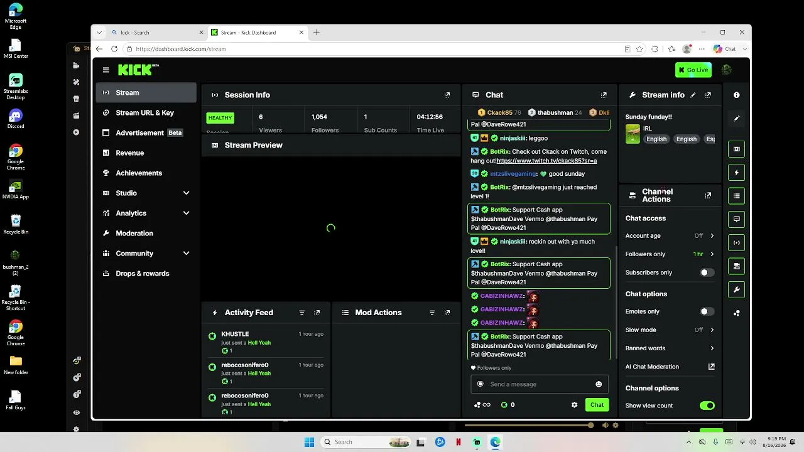Open the Slow mode setting chevron
Image resolution: width=804 pixels, height=452 pixels.
click(712, 330)
